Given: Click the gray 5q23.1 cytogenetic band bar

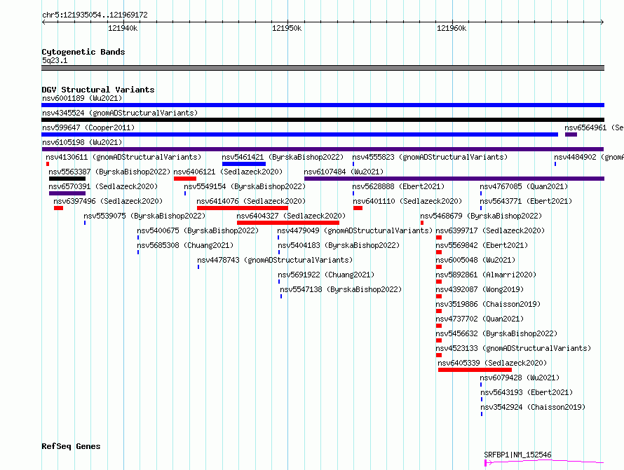Looking at the screenshot, I should (x=323, y=68).
